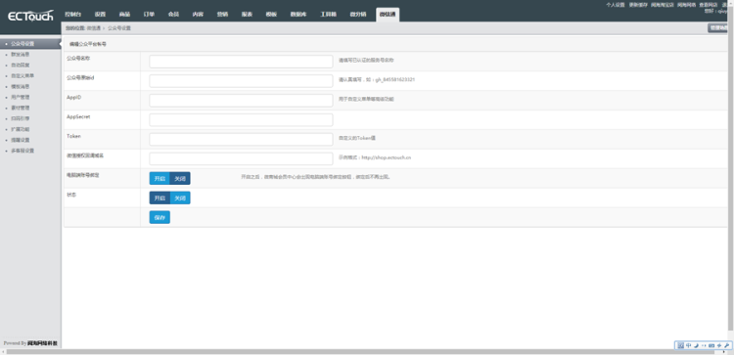Select 关闭 for 电脑端账号绑定
Image resolution: width=734 pixels, height=355 pixels.
pyautogui.click(x=180, y=178)
